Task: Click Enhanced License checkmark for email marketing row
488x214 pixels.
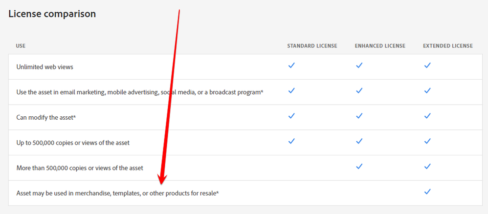Action: pos(359,91)
